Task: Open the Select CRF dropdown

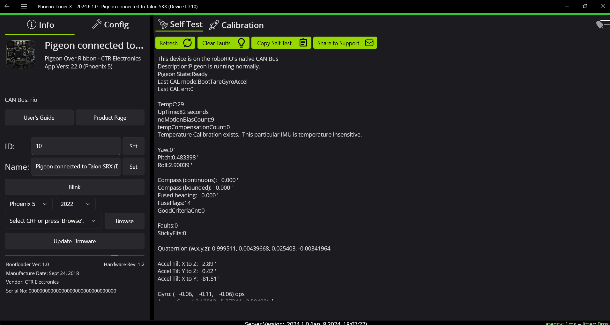Action: (53, 221)
